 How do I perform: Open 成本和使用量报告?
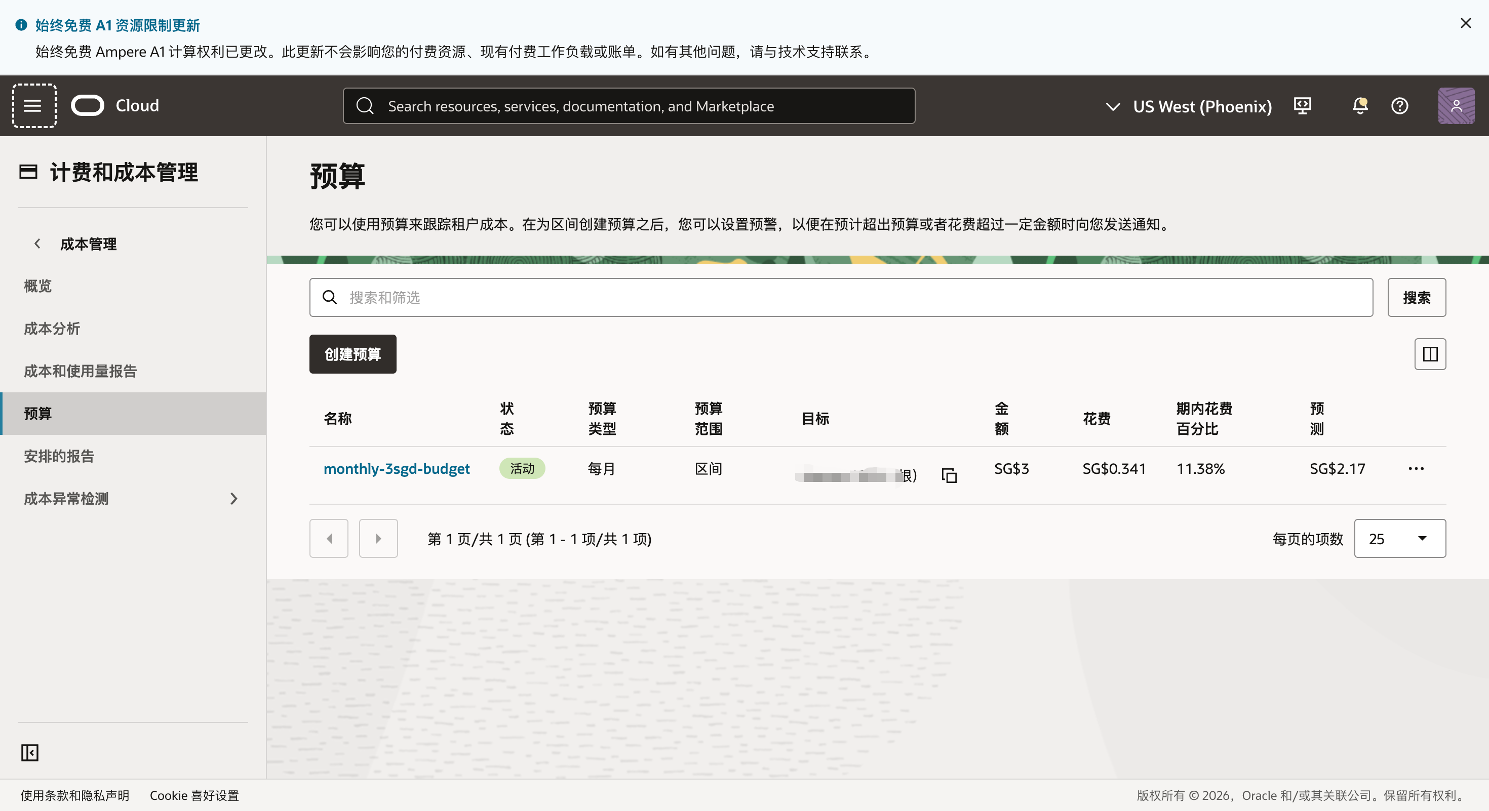point(81,371)
